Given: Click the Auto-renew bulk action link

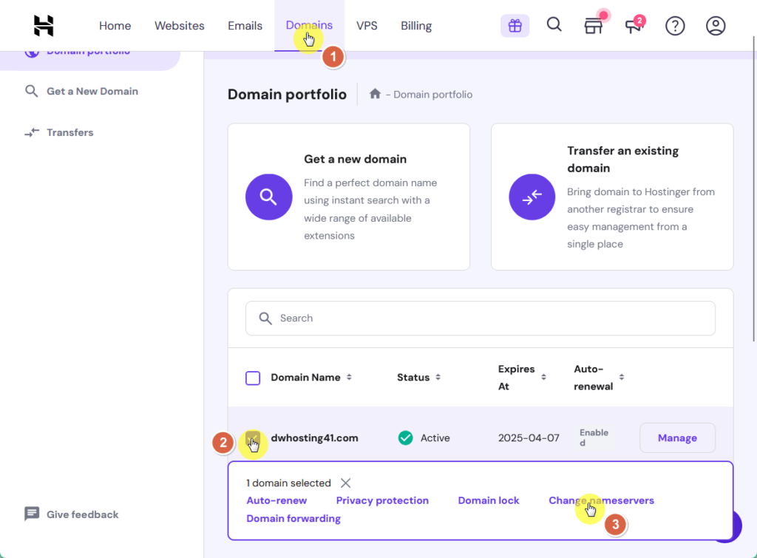Looking at the screenshot, I should tap(276, 500).
